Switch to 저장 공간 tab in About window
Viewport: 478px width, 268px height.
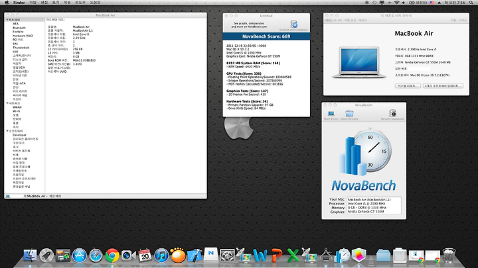click(x=350, y=21)
